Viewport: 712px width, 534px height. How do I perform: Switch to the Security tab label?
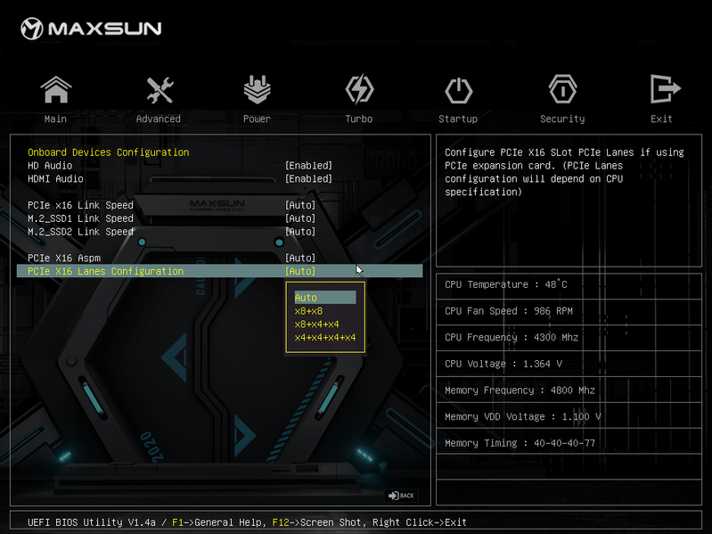coord(562,119)
